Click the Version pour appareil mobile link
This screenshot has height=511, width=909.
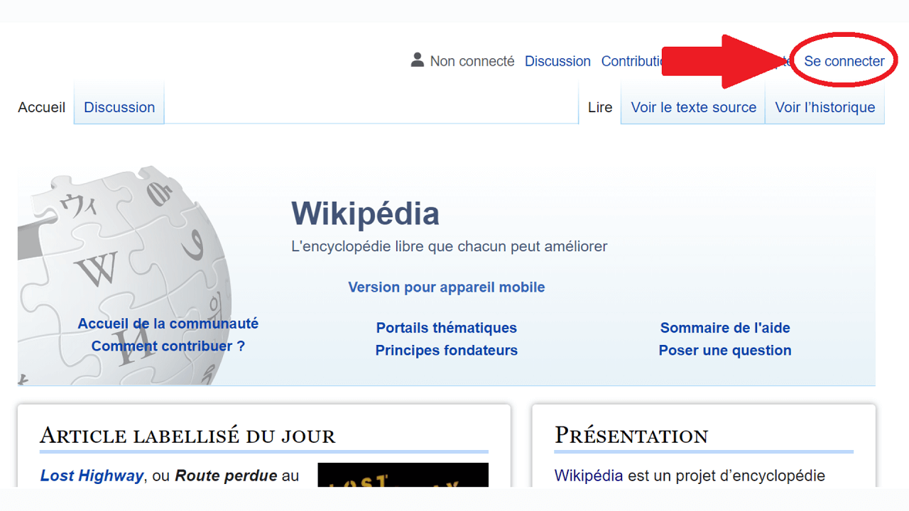pos(447,287)
